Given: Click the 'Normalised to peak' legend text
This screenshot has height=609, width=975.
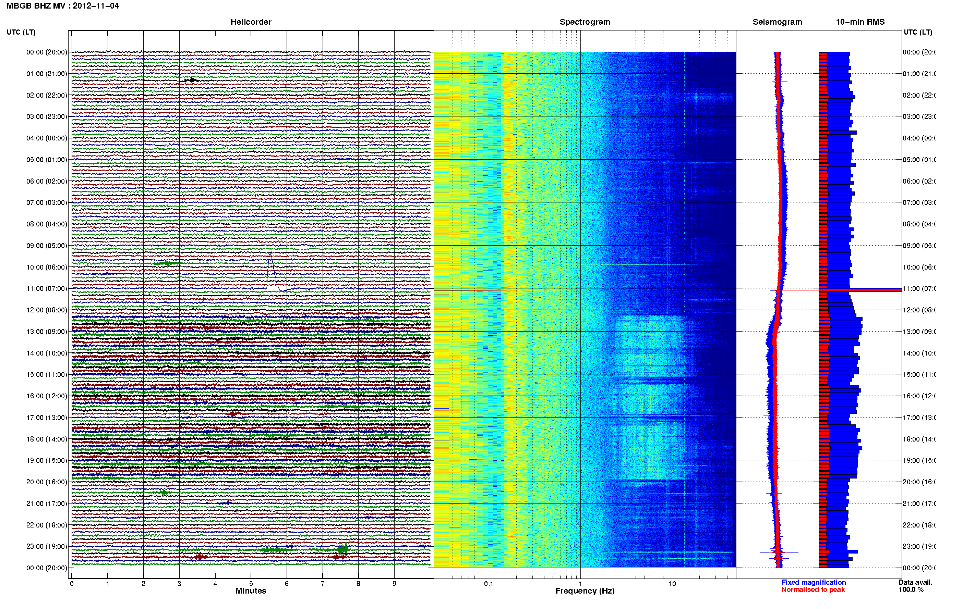Looking at the screenshot, I should tap(813, 590).
